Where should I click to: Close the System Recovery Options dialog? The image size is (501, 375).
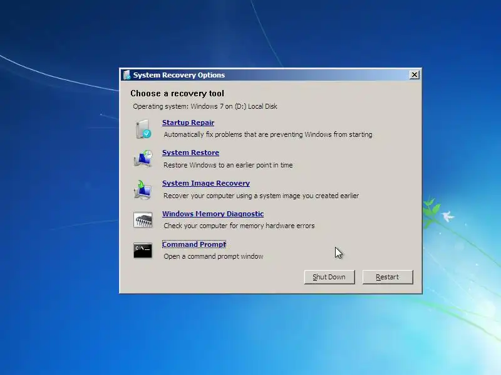coord(415,74)
